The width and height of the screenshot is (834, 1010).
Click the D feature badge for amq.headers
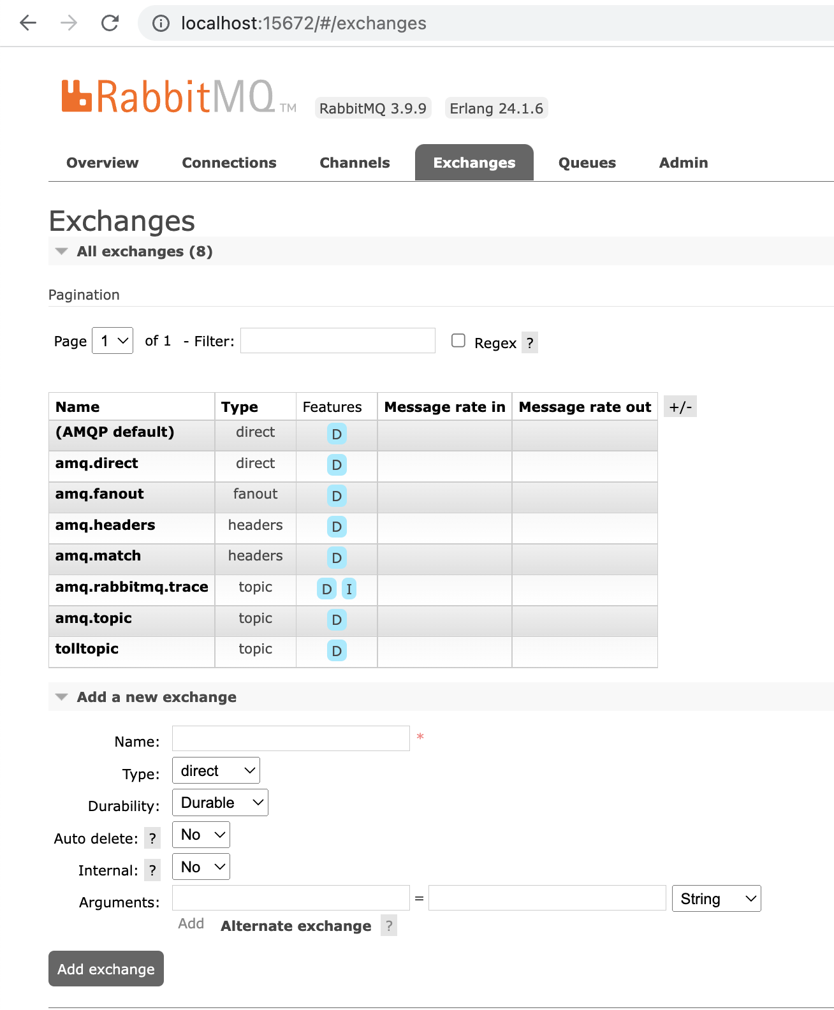click(x=337, y=527)
